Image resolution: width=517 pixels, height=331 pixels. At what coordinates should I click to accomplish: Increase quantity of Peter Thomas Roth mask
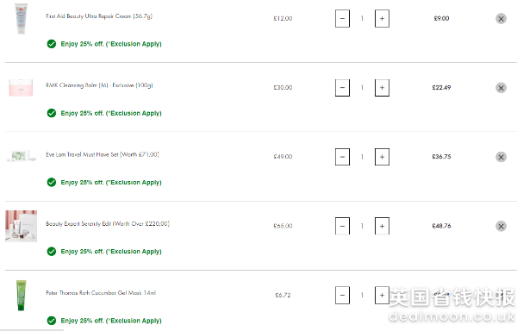(x=382, y=295)
